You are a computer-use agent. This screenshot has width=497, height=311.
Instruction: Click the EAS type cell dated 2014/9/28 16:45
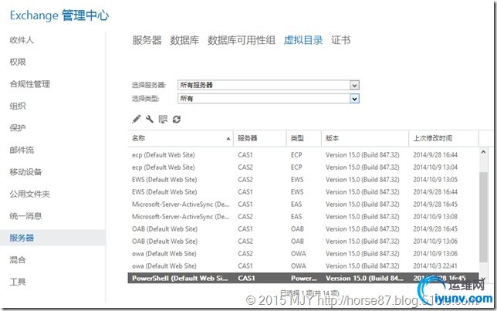[296, 205]
